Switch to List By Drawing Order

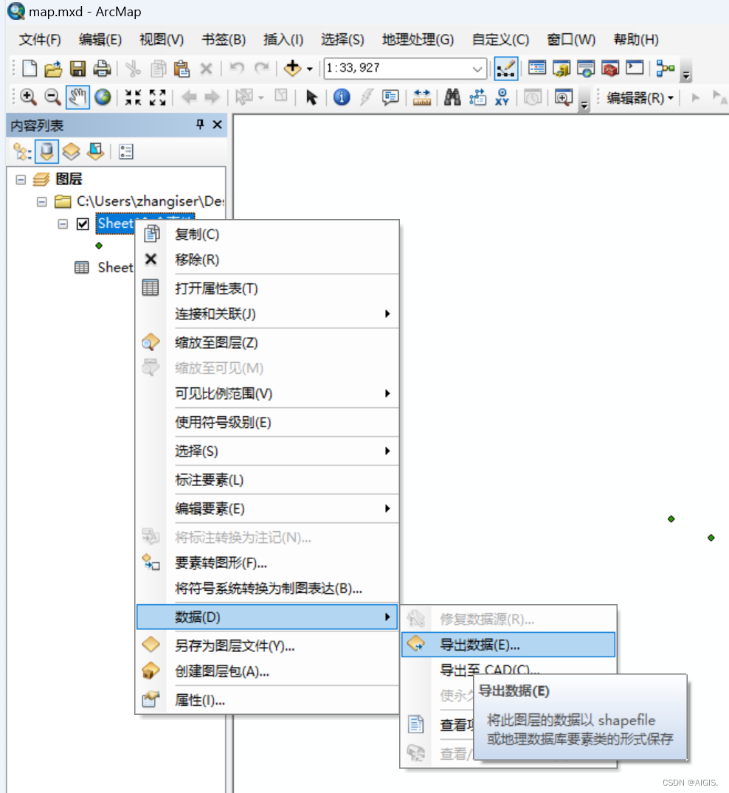[22, 151]
